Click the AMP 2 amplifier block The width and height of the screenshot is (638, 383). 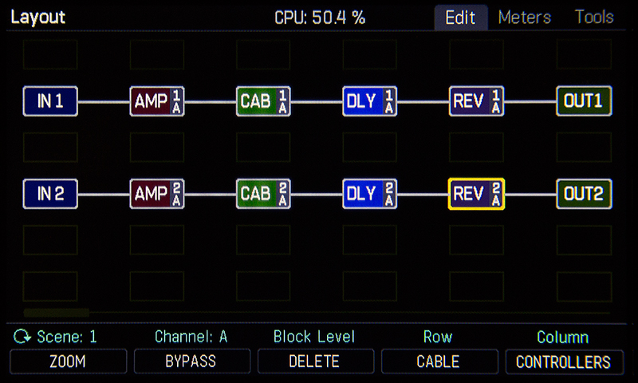tap(157, 193)
